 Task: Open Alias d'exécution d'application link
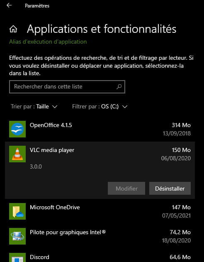[48, 42]
